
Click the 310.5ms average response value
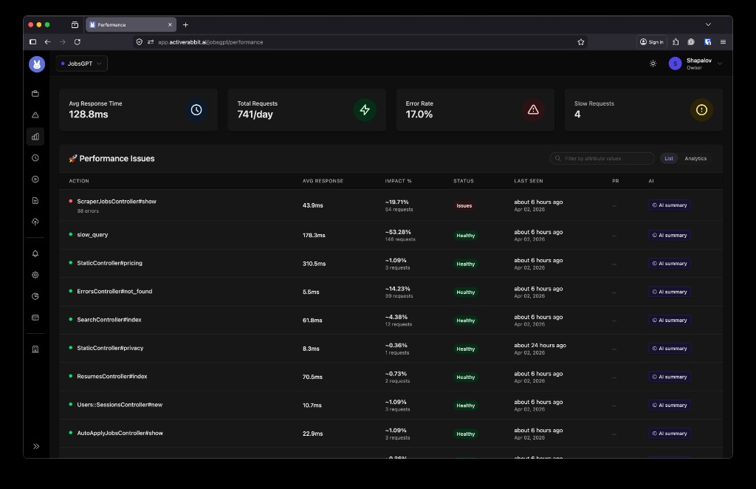[314, 264]
